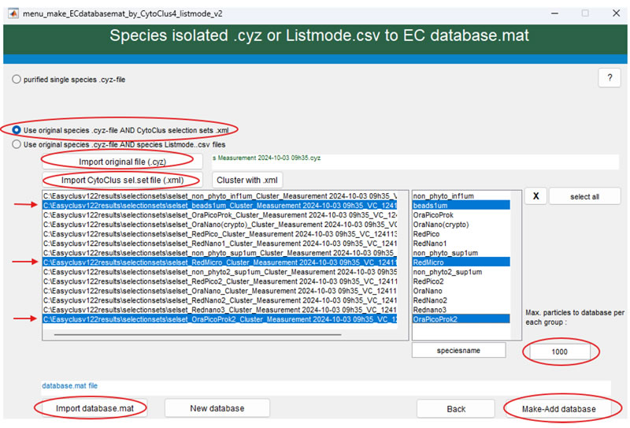This screenshot has height=428, width=630.
Task: Select the selset_RedPico_Cluster file row
Action: click(220, 233)
